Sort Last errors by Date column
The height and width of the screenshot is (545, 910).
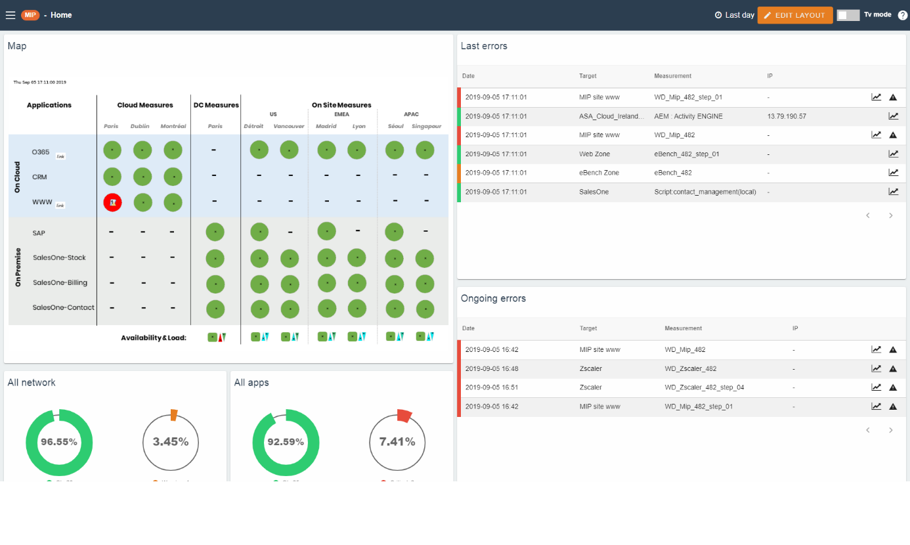[x=468, y=76]
